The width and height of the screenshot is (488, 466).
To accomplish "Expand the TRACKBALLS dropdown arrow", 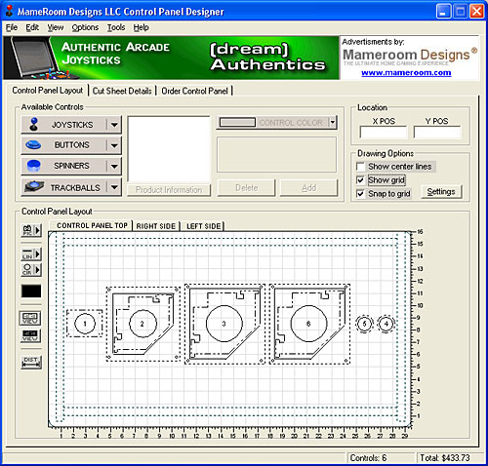I will (x=114, y=187).
